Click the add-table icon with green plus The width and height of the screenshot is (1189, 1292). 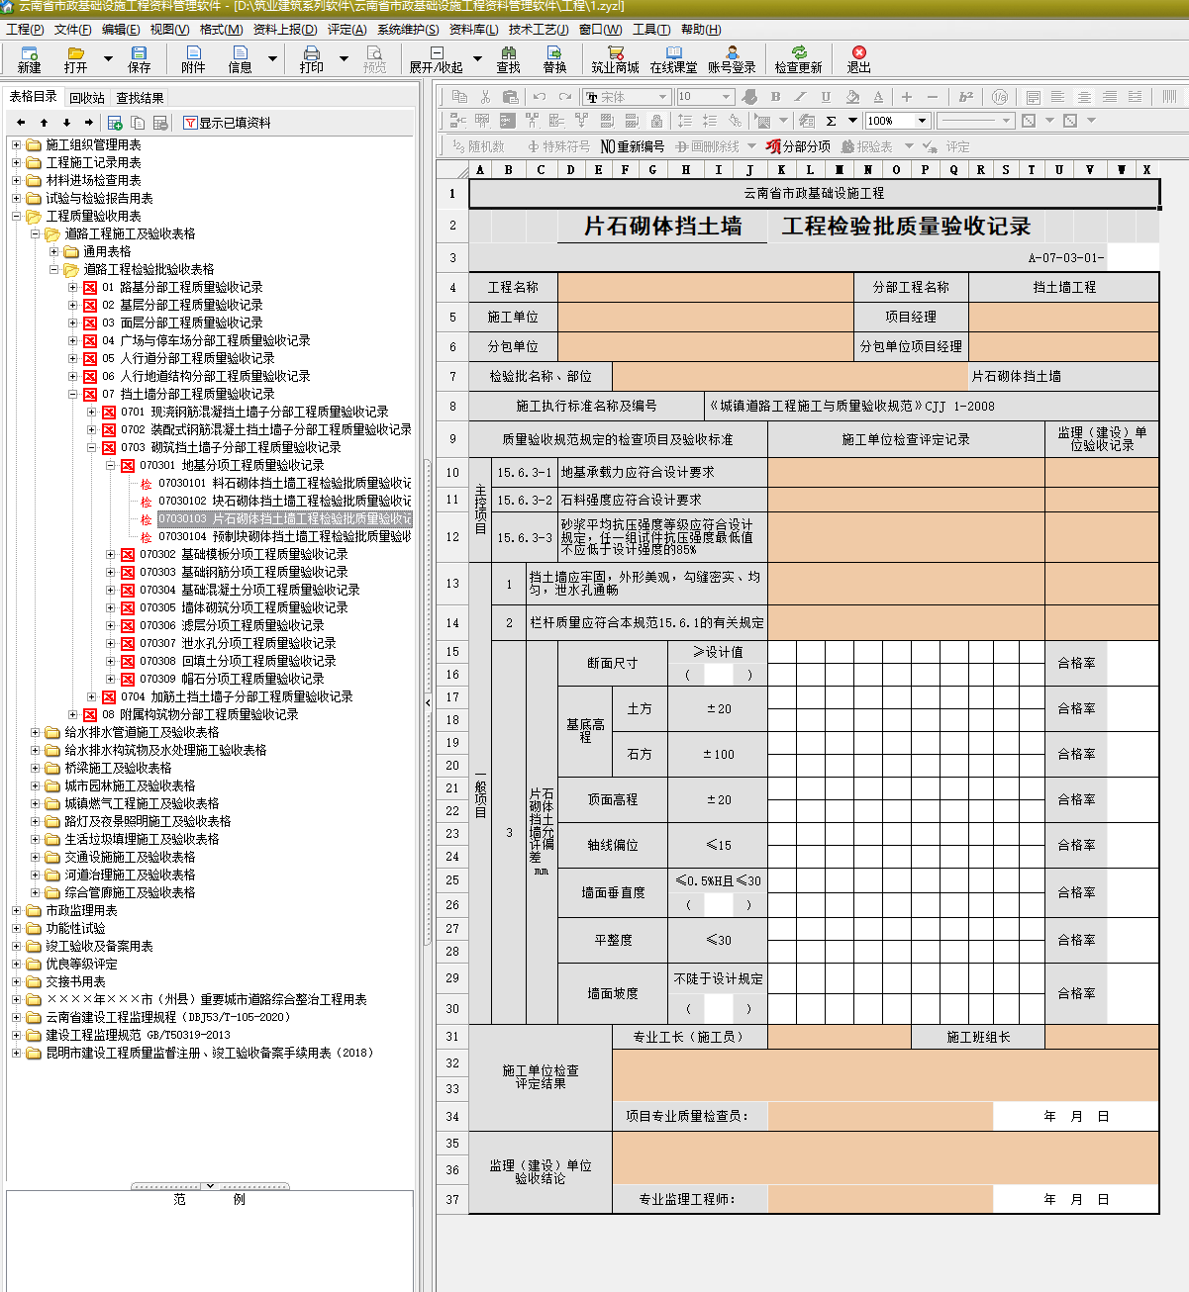click(115, 123)
